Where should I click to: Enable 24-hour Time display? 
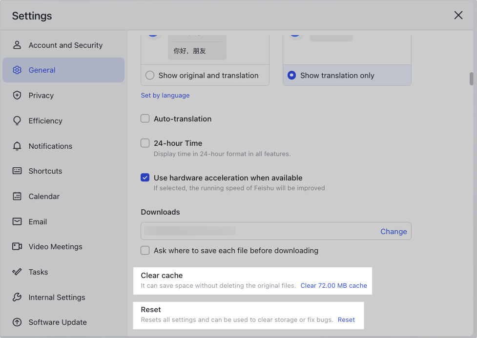[145, 142]
